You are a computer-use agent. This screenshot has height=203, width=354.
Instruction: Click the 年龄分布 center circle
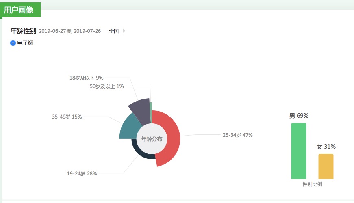pyautogui.click(x=152, y=139)
